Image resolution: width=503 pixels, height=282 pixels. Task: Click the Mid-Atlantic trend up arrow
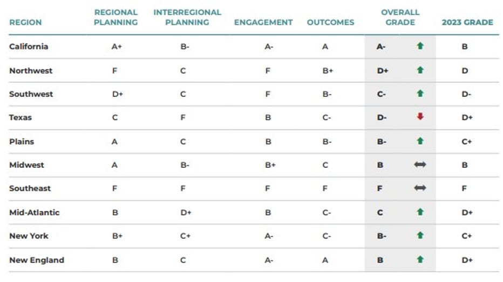(420, 213)
